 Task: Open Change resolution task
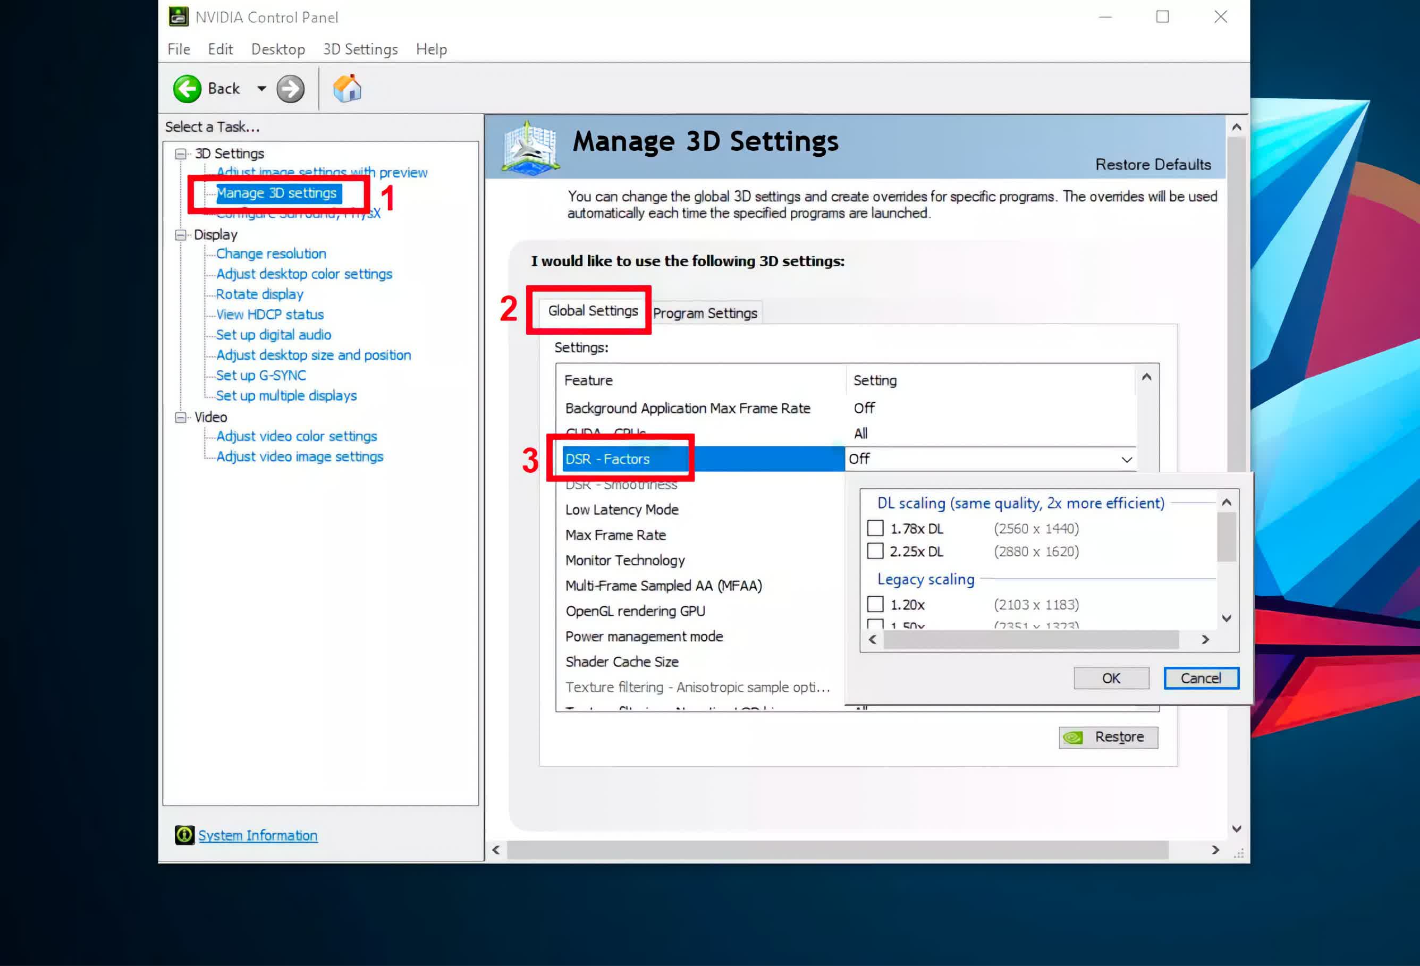pos(271,253)
